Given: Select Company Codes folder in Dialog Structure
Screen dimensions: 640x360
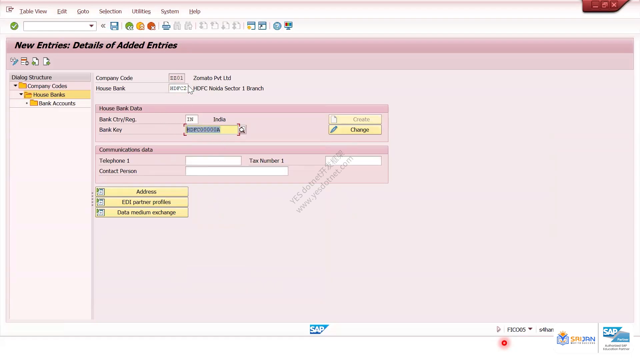Looking at the screenshot, I should 47,86.
